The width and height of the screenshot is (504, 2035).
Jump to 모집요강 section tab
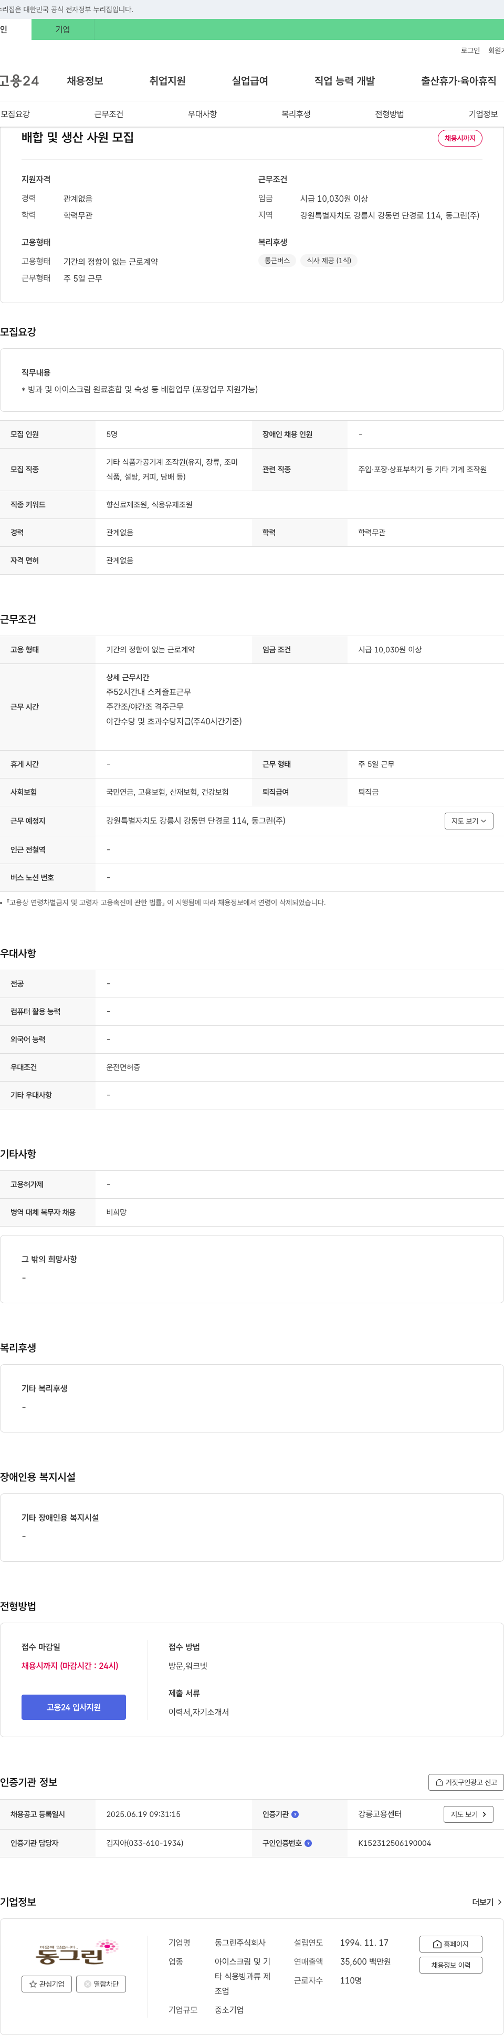click(15, 114)
